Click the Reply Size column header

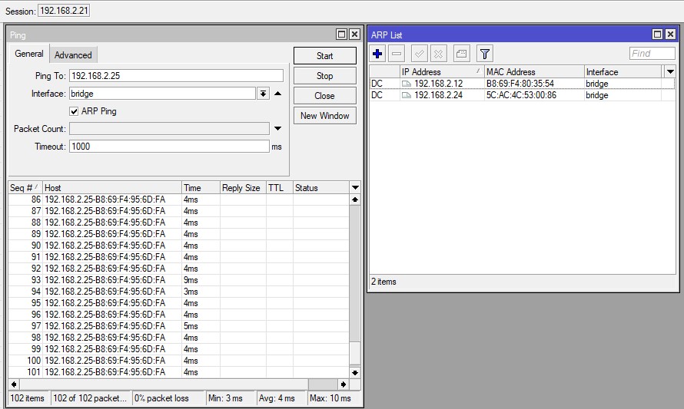point(243,188)
